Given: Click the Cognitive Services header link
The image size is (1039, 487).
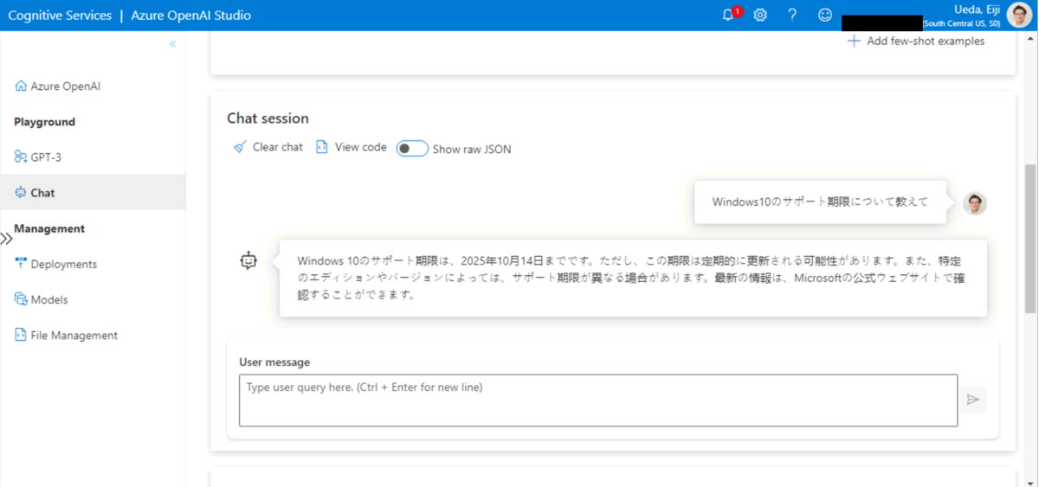Looking at the screenshot, I should (60, 15).
